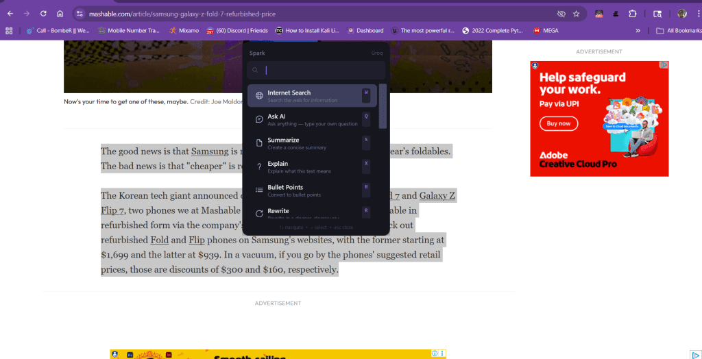Click the crossed-out eye icon in address bar
This screenshot has height=359, width=702.
pyautogui.click(x=561, y=14)
